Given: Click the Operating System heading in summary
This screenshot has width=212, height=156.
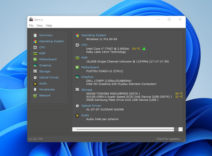Looking at the screenshot, I should (94, 35).
